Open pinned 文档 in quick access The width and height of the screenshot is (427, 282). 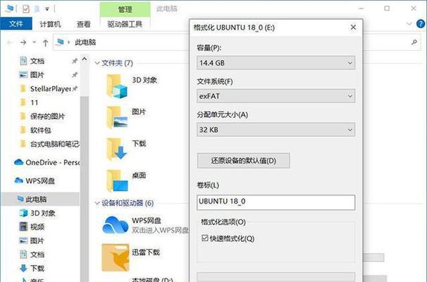tap(37, 61)
